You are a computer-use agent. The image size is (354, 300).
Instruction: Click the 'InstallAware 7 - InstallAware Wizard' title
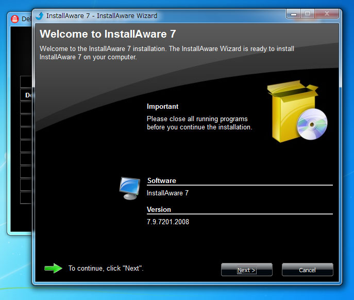click(x=102, y=16)
